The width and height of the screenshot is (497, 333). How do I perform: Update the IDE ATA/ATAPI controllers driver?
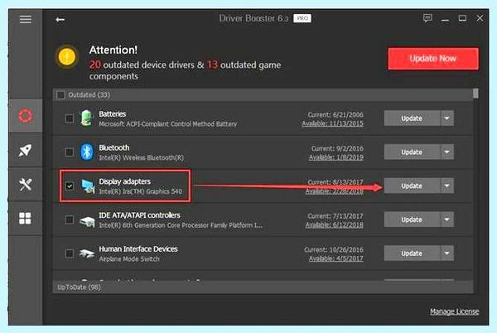click(412, 220)
